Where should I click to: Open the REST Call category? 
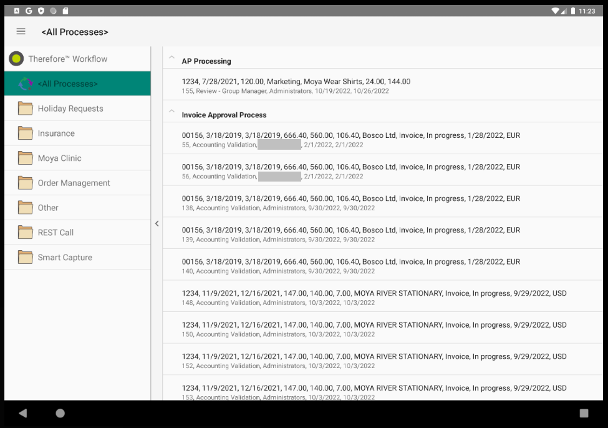[x=77, y=233]
